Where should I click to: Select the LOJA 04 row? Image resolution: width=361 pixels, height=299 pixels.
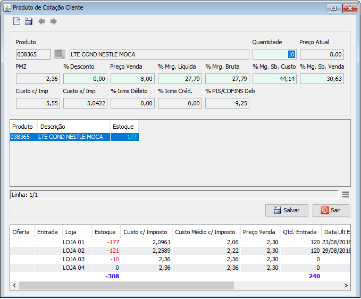click(180, 268)
